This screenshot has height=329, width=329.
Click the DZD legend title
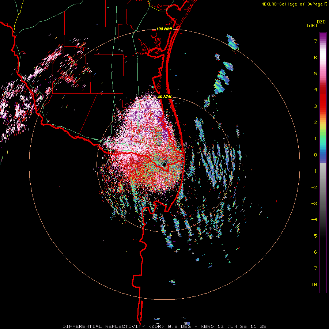point(321,22)
